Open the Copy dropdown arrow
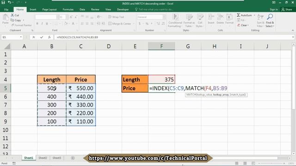Screen dimensions: 296x166 pos(24,20)
